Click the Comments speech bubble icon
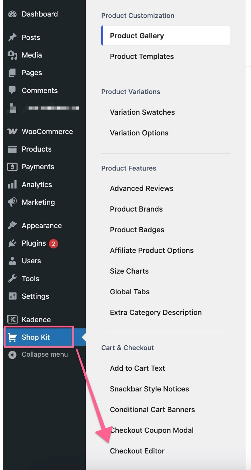251x470 pixels. pyautogui.click(x=12, y=91)
